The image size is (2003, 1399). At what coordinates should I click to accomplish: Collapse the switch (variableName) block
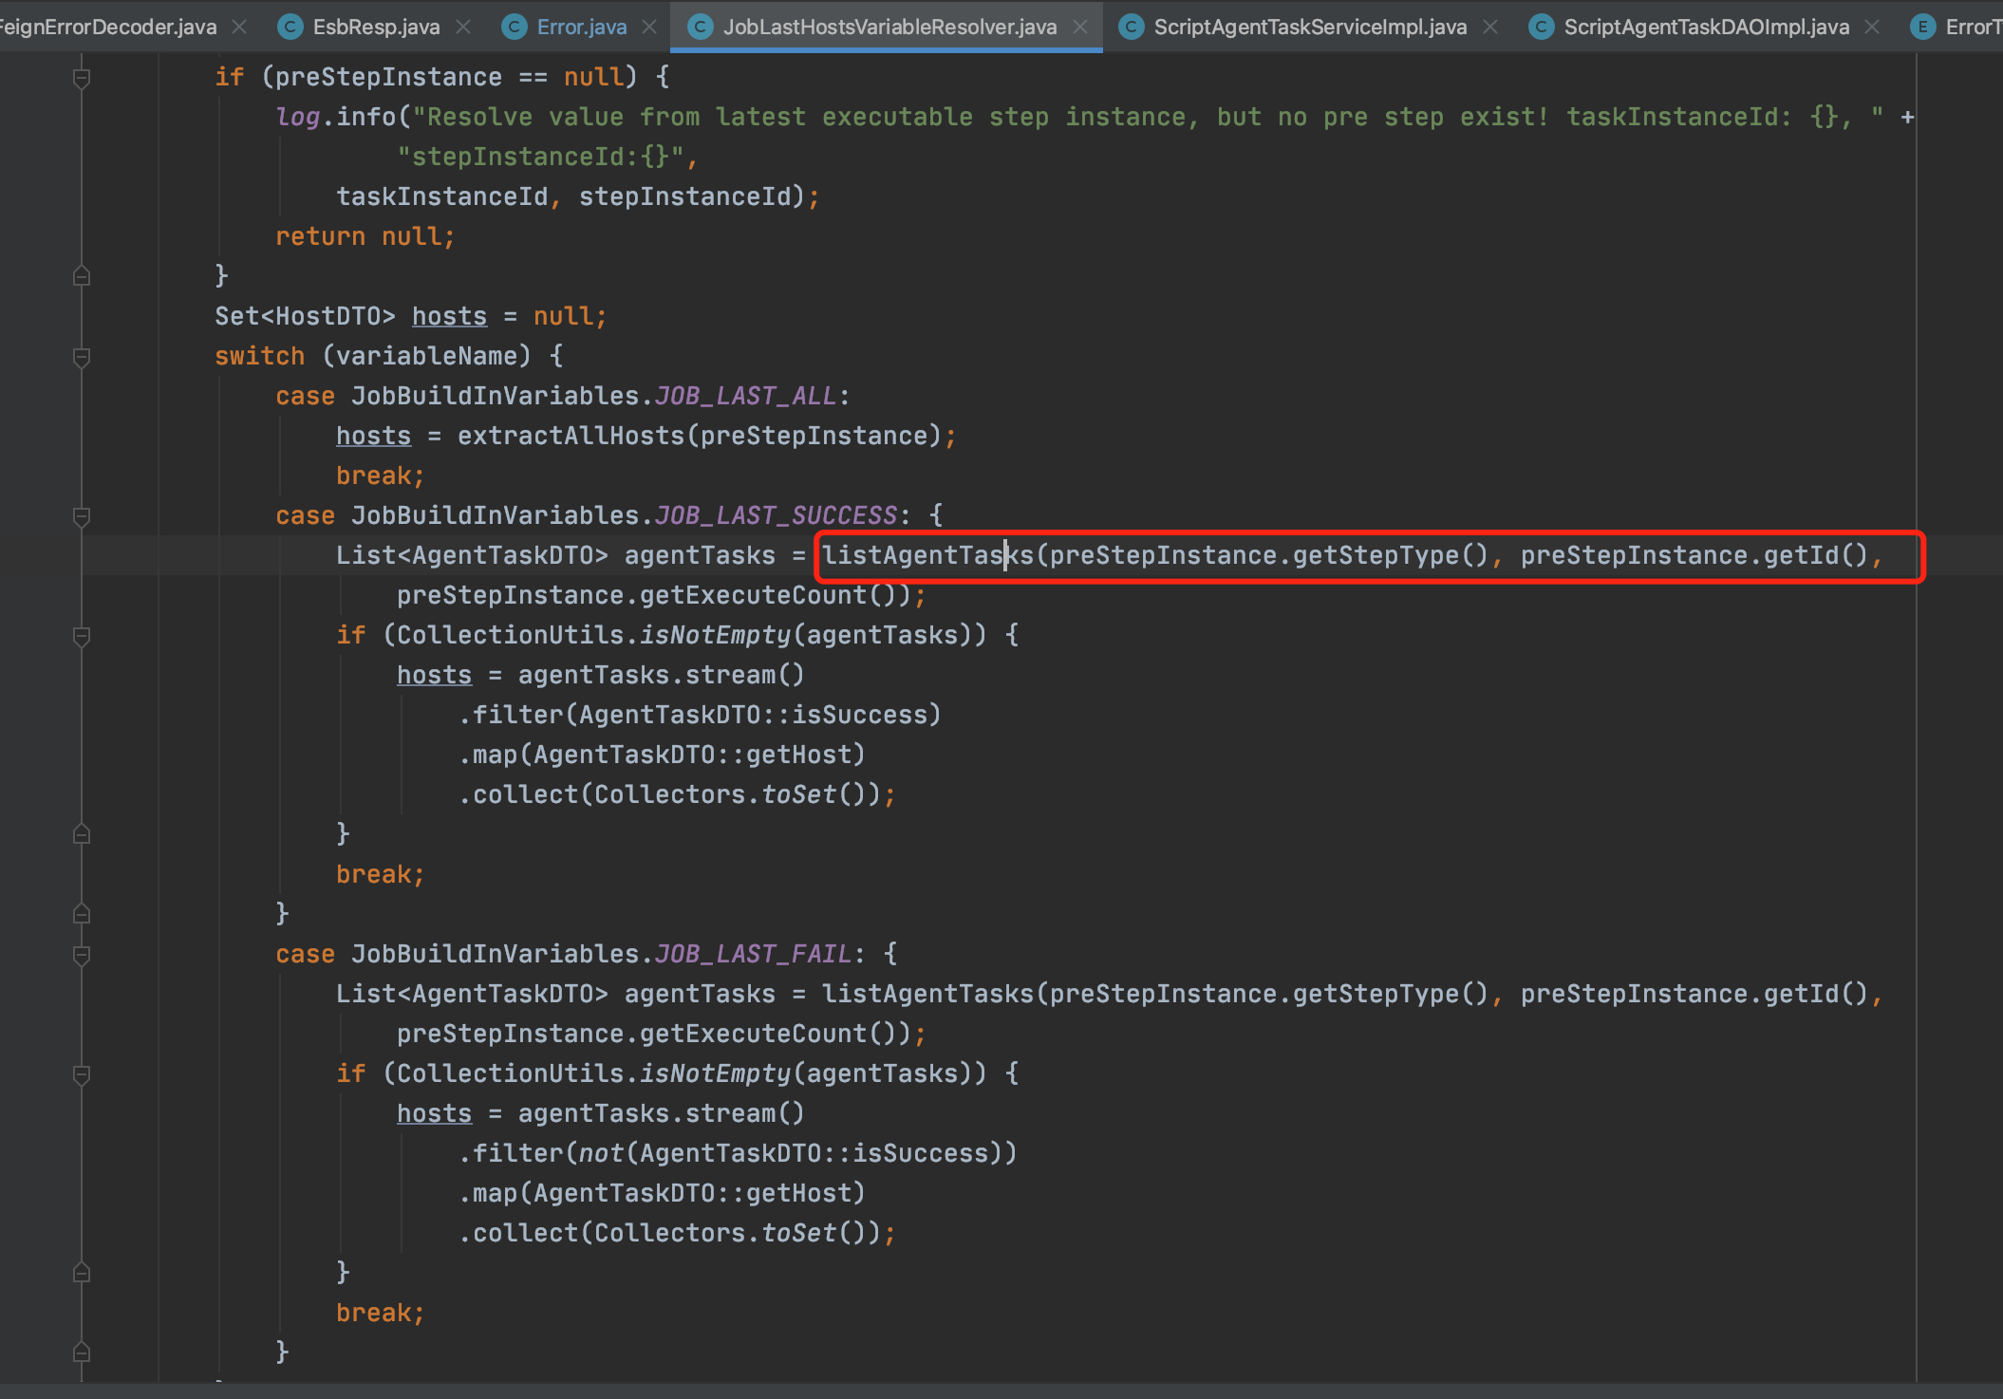coord(82,358)
